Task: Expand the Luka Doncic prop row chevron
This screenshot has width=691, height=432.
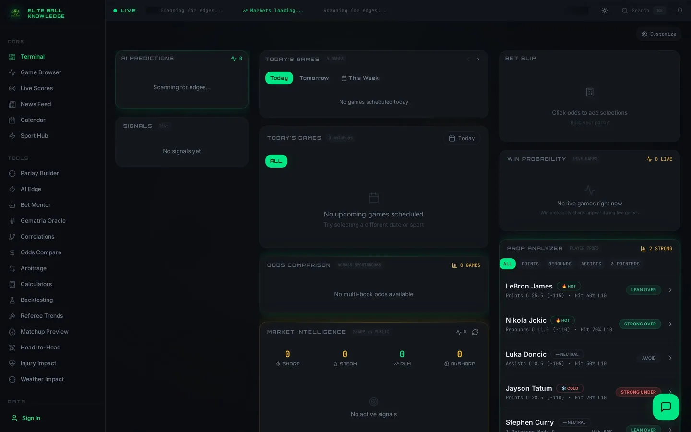Action: tap(670, 358)
